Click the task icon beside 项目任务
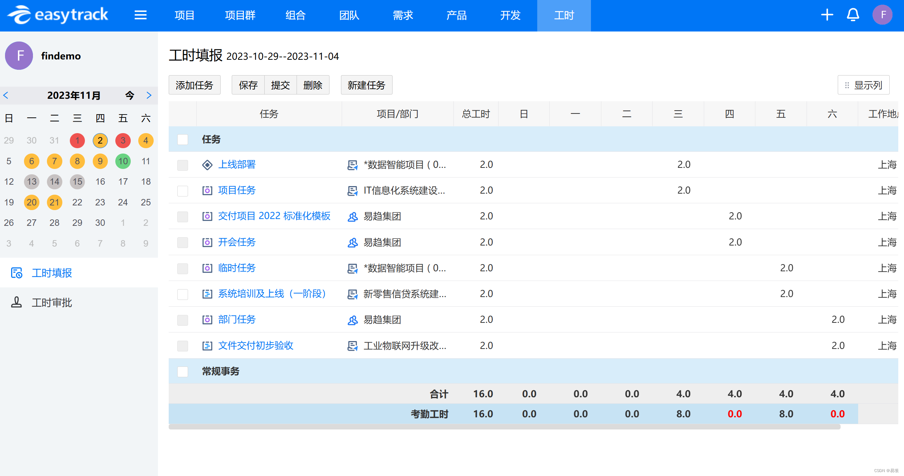 coord(207,190)
